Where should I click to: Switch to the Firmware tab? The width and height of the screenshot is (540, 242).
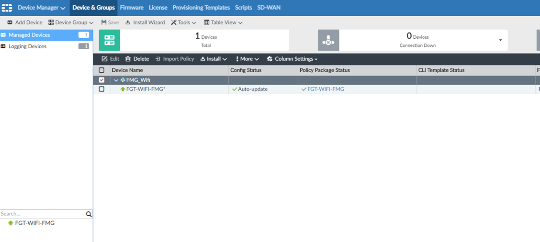click(132, 8)
